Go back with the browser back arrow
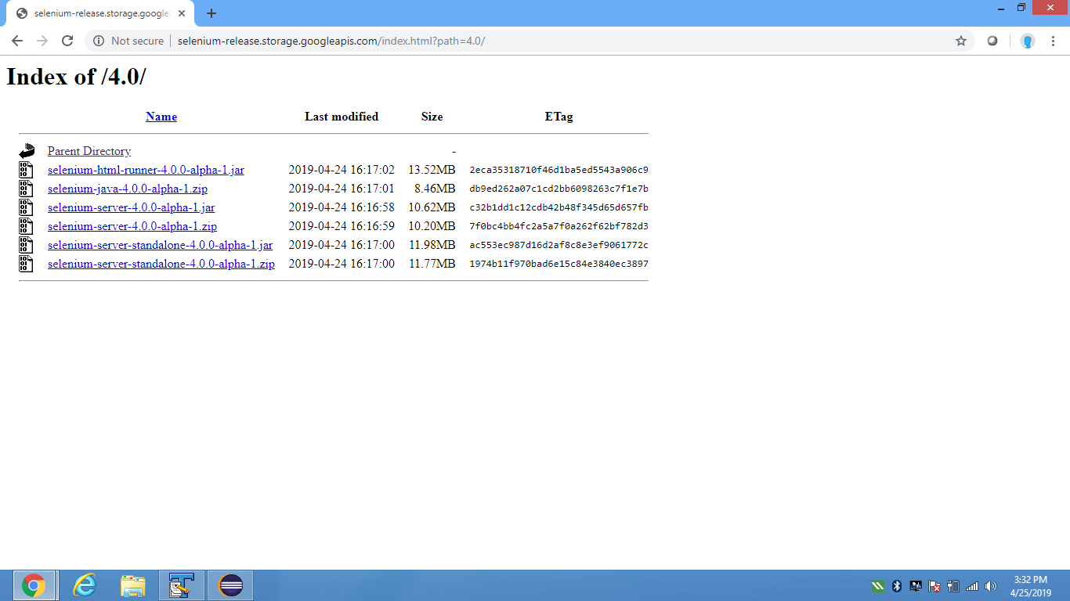 coord(17,41)
